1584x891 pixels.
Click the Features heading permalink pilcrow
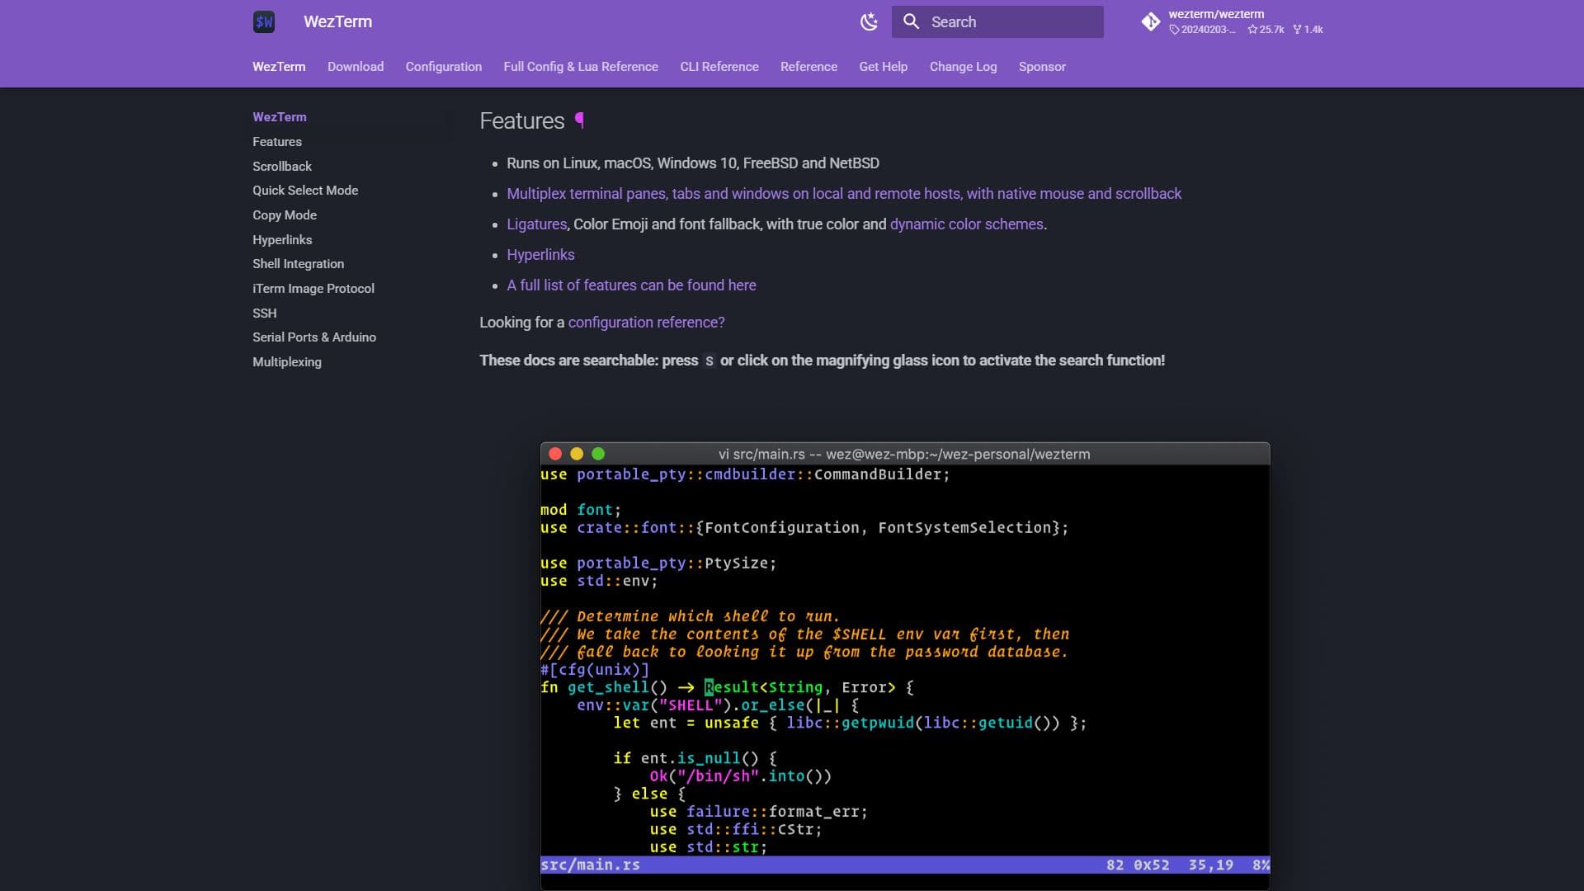(580, 120)
